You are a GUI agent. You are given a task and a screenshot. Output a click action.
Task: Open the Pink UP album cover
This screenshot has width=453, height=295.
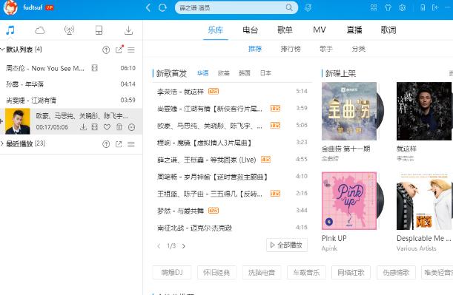(x=349, y=201)
